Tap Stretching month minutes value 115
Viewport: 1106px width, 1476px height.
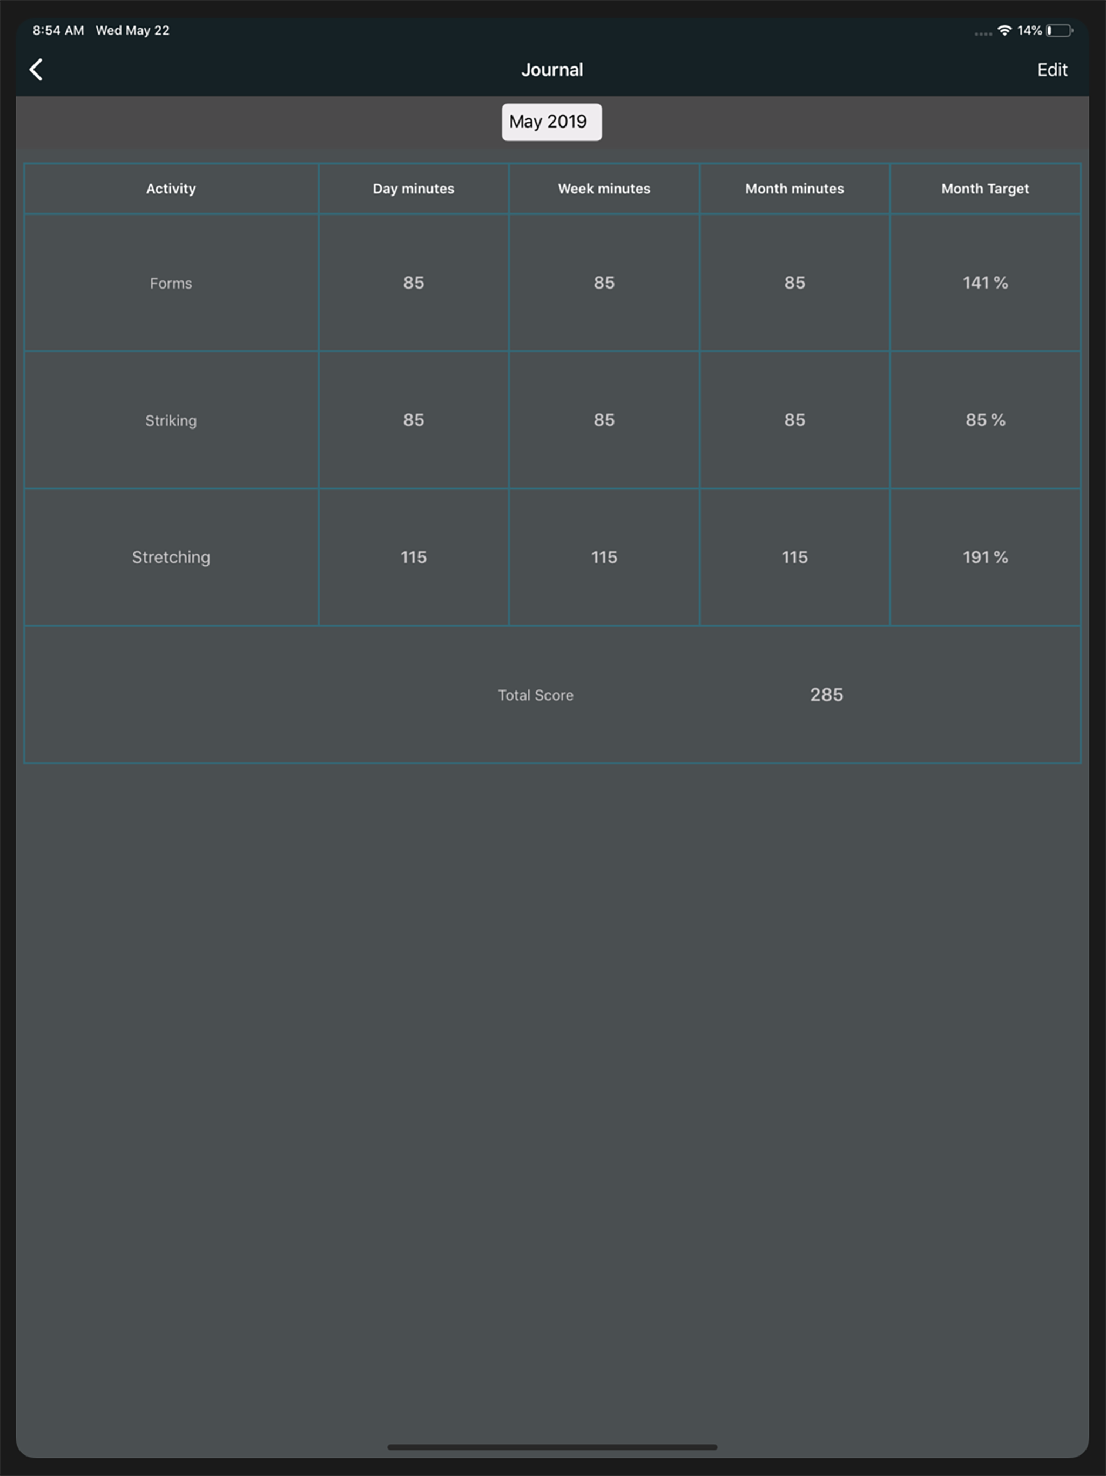794,557
